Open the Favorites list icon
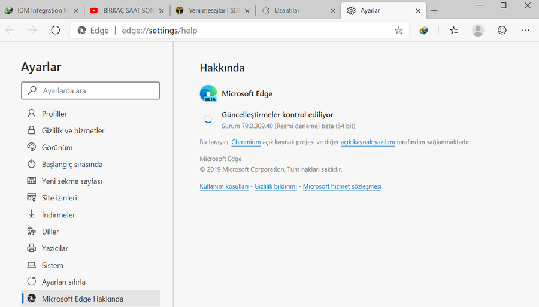Image resolution: width=539 pixels, height=307 pixels. pyautogui.click(x=454, y=30)
